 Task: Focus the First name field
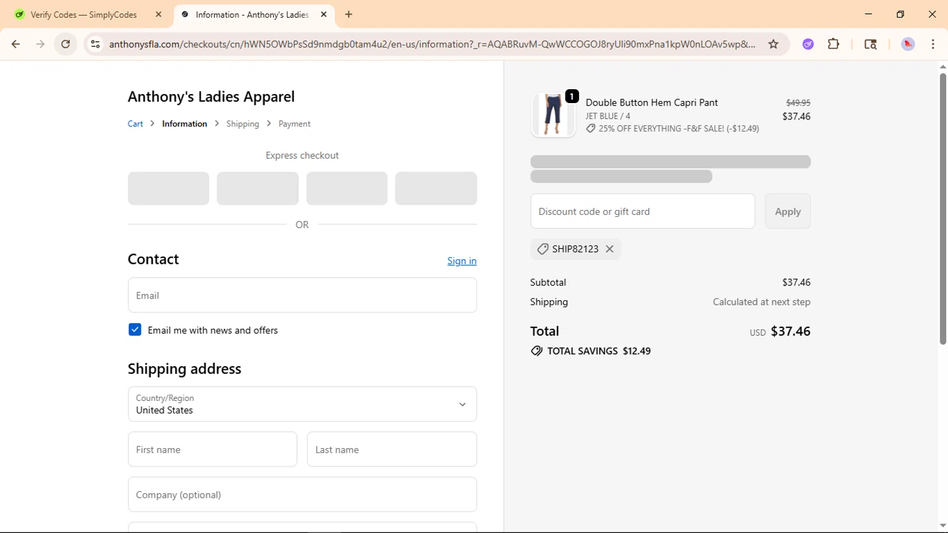212,450
